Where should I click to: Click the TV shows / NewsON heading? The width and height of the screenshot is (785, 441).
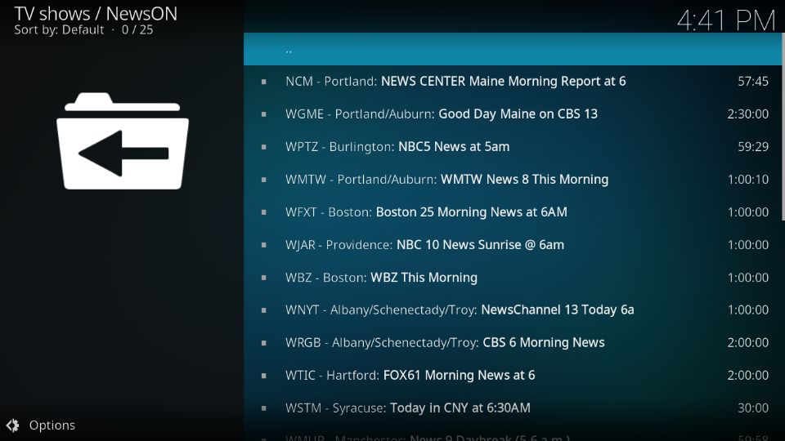[x=96, y=14]
